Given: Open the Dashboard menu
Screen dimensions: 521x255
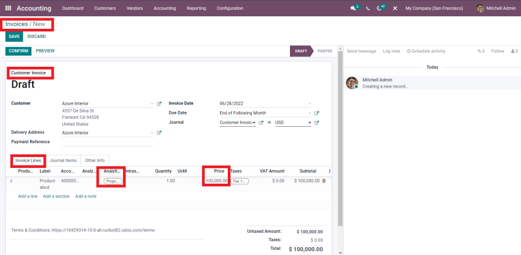Looking at the screenshot, I should tap(73, 8).
